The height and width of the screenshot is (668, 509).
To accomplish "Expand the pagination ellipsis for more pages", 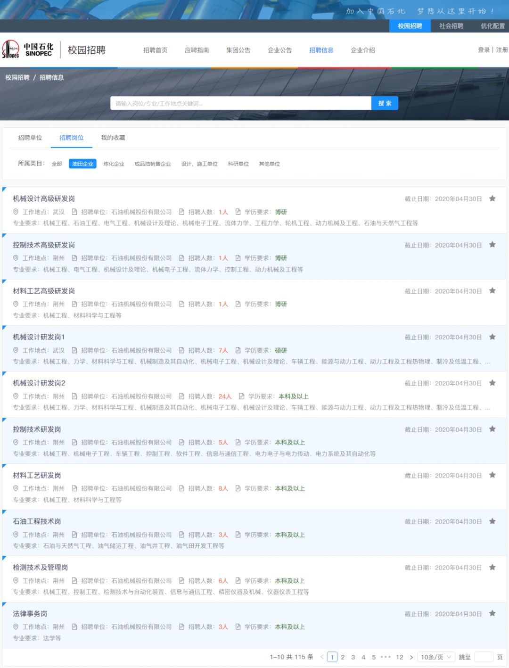I will pos(386,657).
